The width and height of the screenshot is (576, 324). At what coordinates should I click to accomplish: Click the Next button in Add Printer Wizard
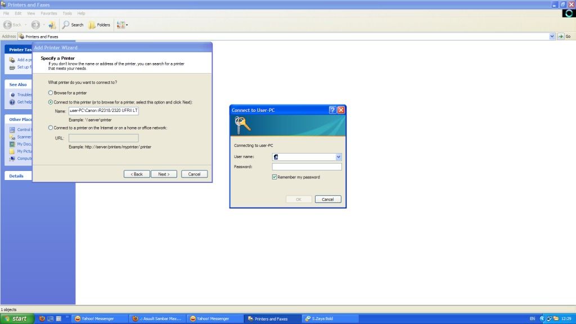pyautogui.click(x=164, y=174)
